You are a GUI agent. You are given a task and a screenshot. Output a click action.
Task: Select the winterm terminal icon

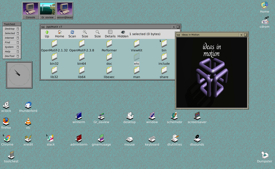point(79,116)
